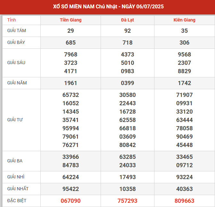Image resolution: width=215 pixels, height=207 pixels.
Task: Select number 66818 in giải tư
Action: [x=128, y=128]
